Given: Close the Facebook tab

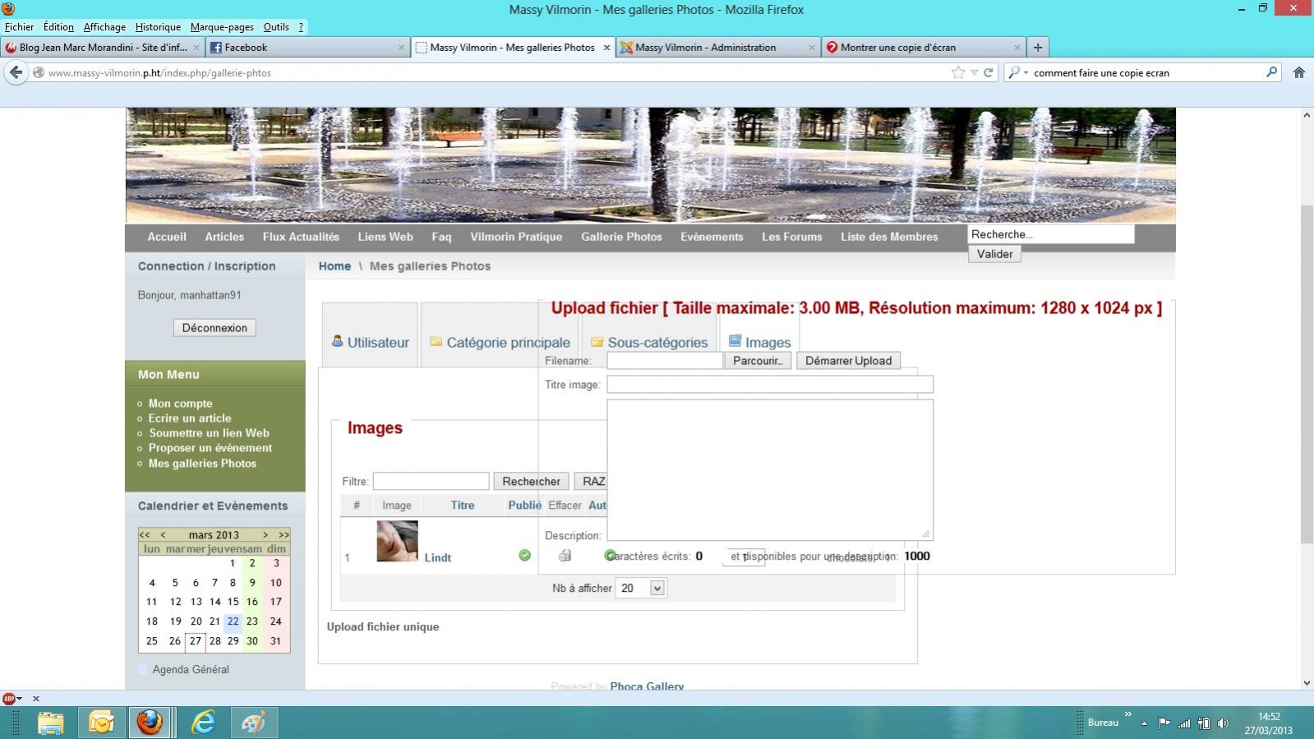Looking at the screenshot, I should [x=401, y=48].
